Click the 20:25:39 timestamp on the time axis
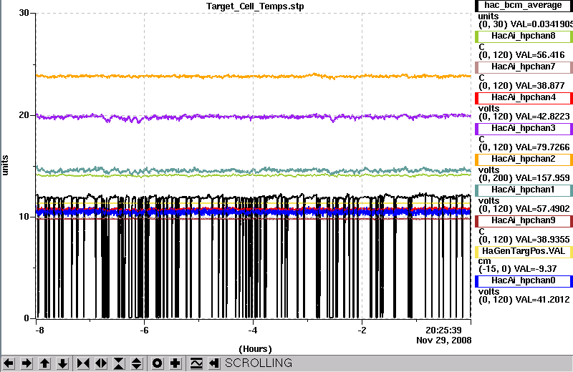This screenshot has width=573, height=372. 443,331
